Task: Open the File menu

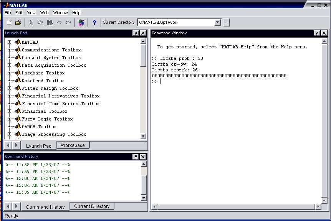Action: coord(8,13)
